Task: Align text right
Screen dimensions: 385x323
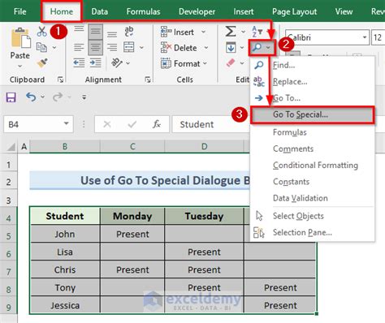Action: [x=112, y=48]
